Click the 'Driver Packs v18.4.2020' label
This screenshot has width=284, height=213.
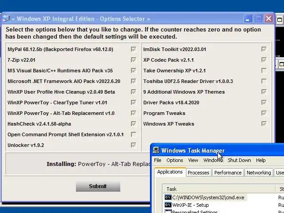pos(171,103)
